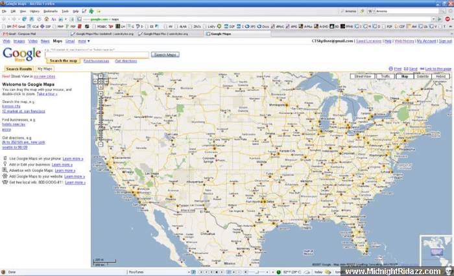Image resolution: width=454 pixels, height=276 pixels.
Task: Click the Get directions link
Action: tap(126, 61)
